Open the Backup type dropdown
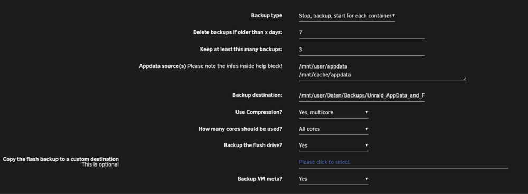 click(x=347, y=16)
